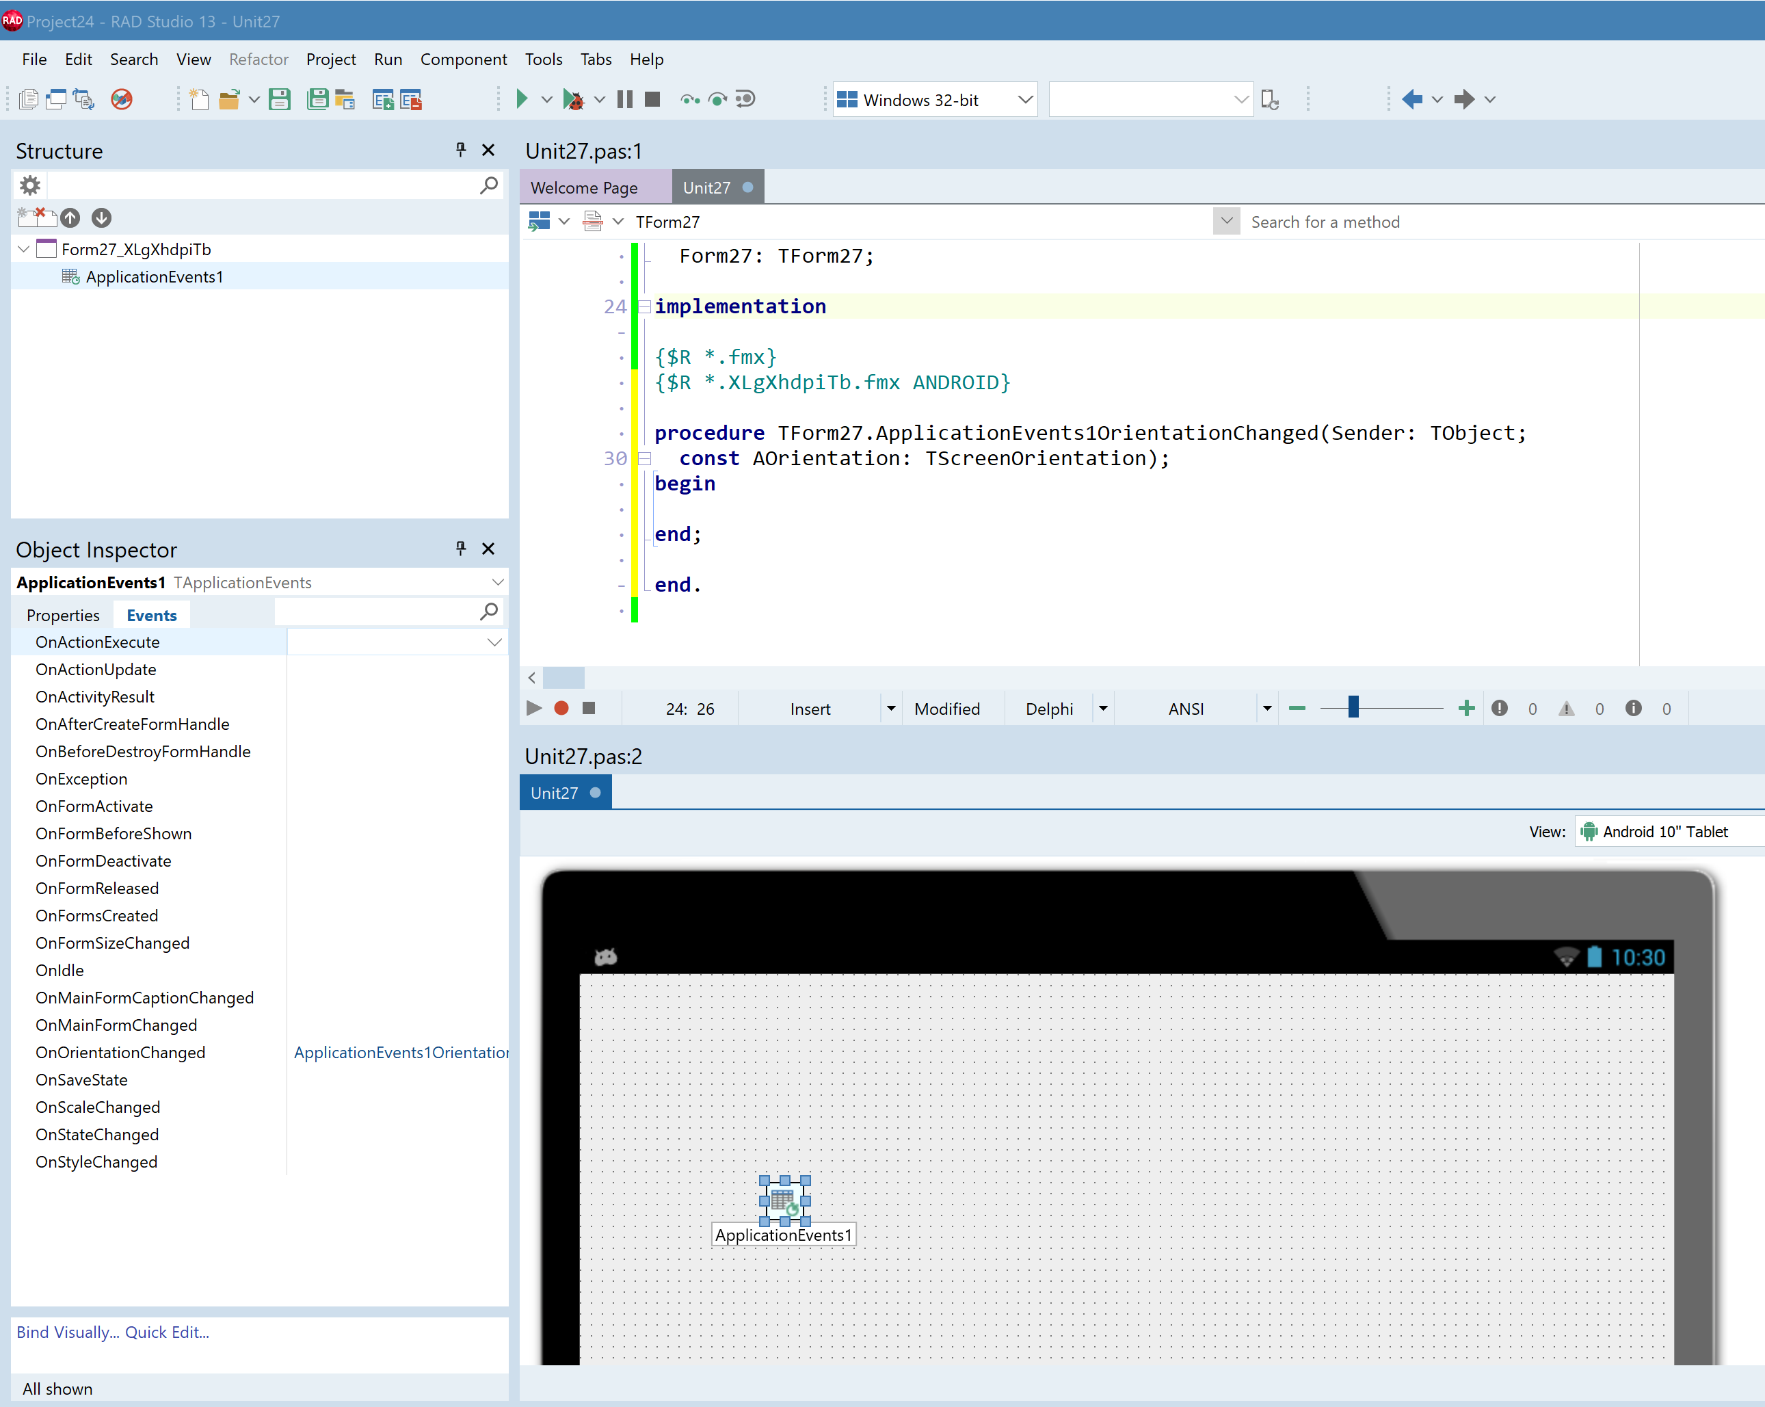Click the Navigate Back blue arrow
The height and width of the screenshot is (1407, 1765).
1412,99
